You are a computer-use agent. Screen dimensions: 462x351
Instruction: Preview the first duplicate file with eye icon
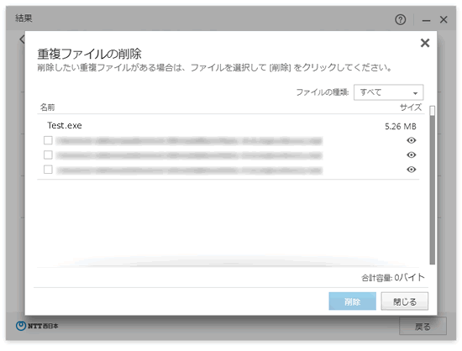click(411, 140)
